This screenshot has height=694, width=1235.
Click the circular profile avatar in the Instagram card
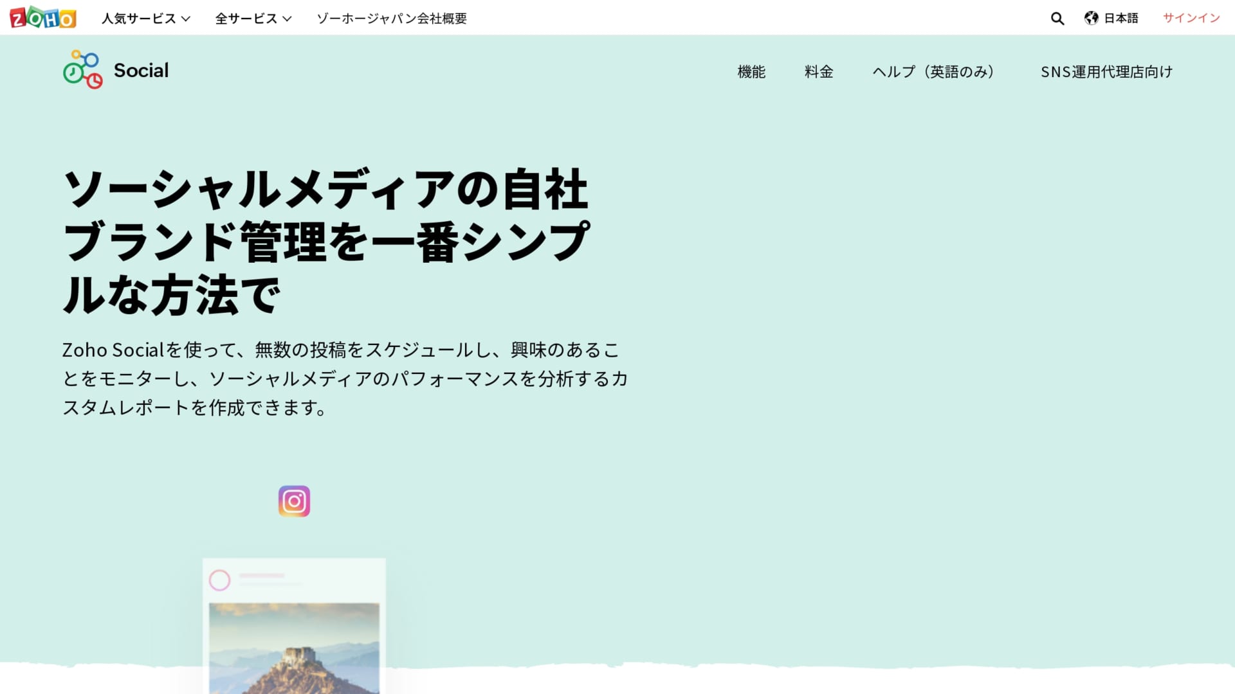click(220, 580)
